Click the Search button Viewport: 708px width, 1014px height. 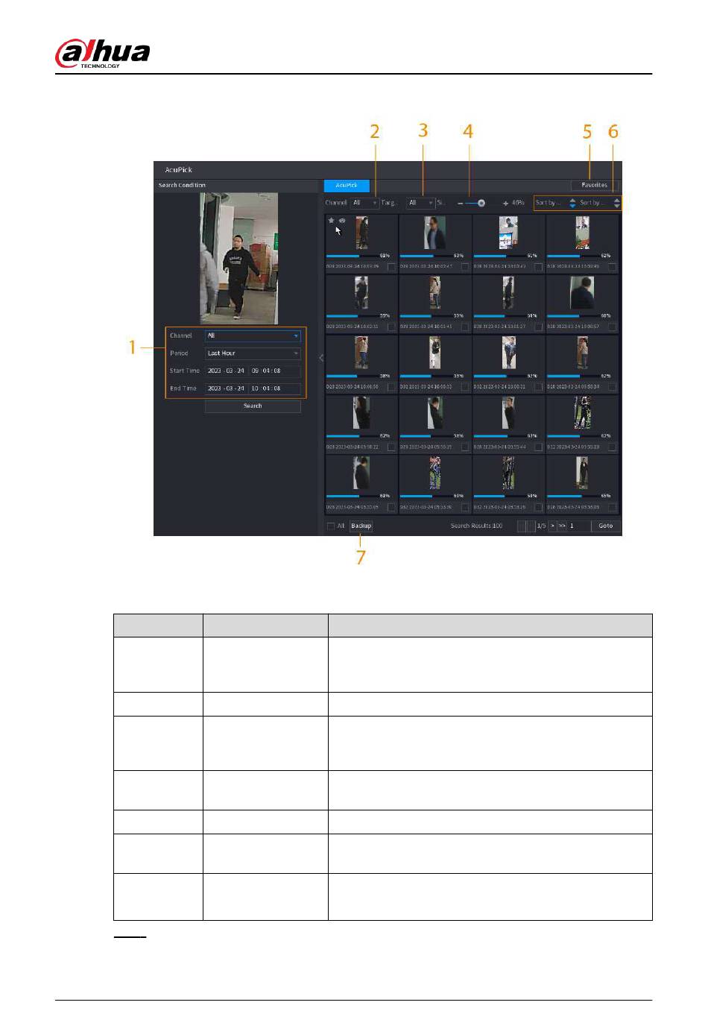[x=253, y=406]
